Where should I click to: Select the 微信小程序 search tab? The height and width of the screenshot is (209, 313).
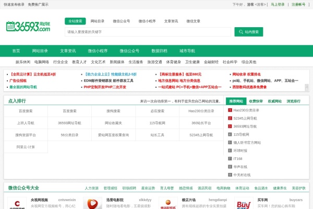147,21
